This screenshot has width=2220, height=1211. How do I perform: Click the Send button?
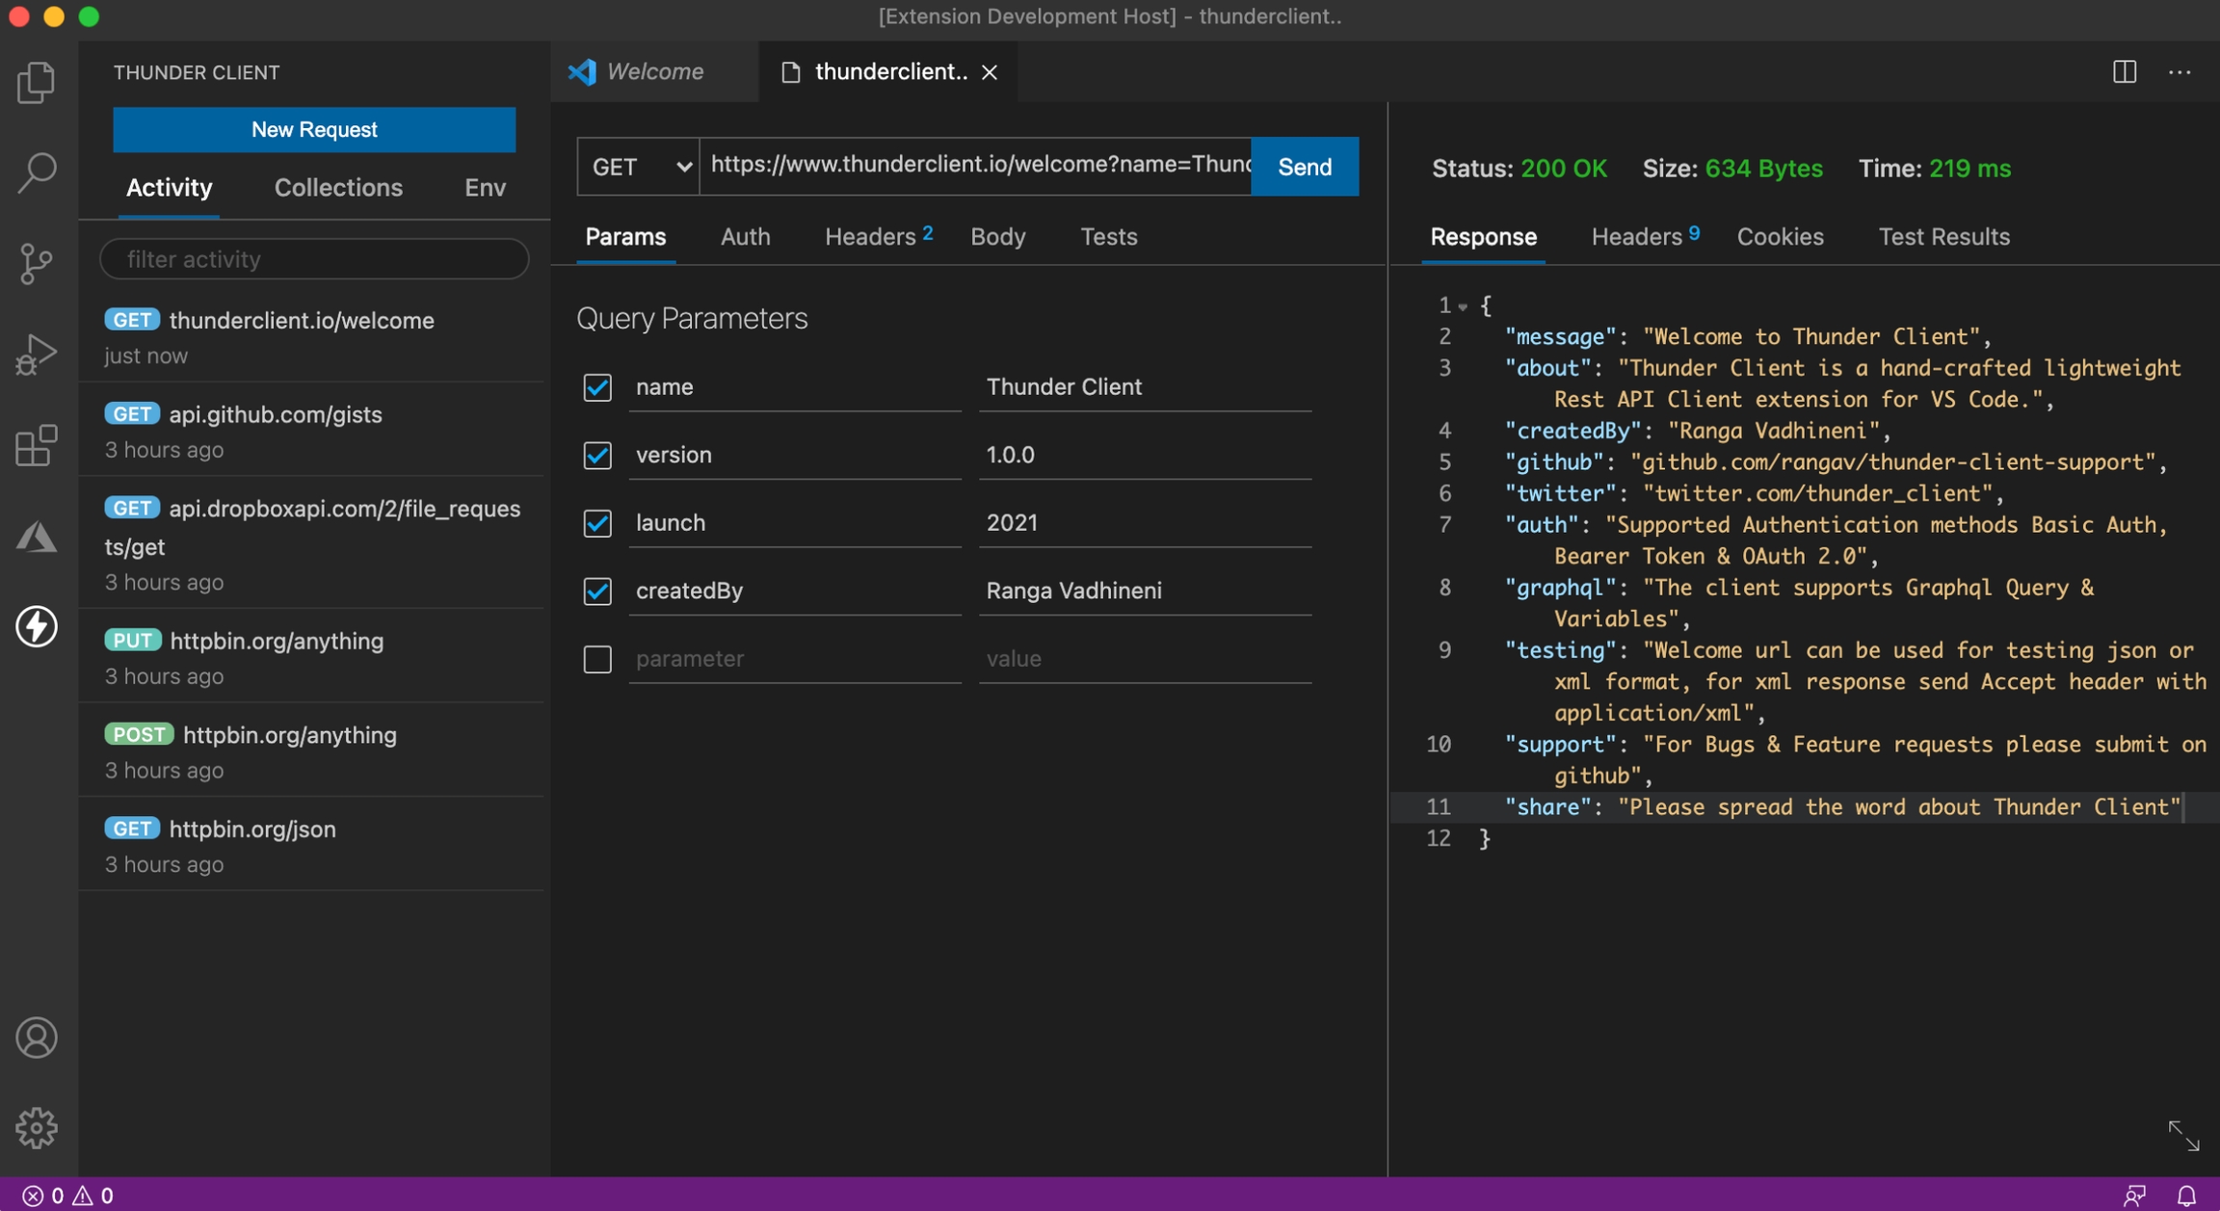click(1304, 167)
